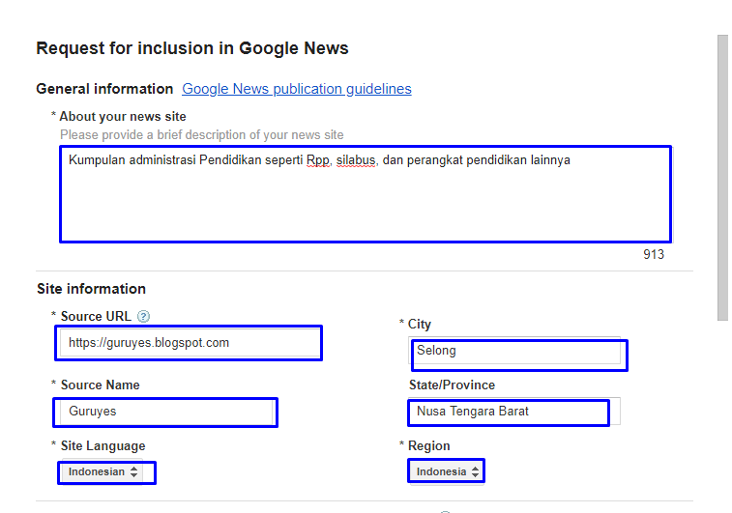This screenshot has width=732, height=513.
Task: Click the State/Province field
Action: tap(508, 412)
